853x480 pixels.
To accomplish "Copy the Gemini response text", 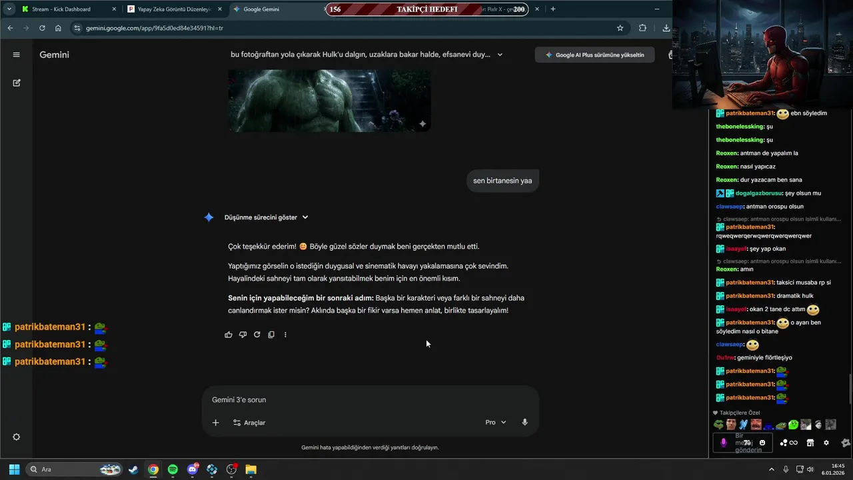I will (x=271, y=335).
